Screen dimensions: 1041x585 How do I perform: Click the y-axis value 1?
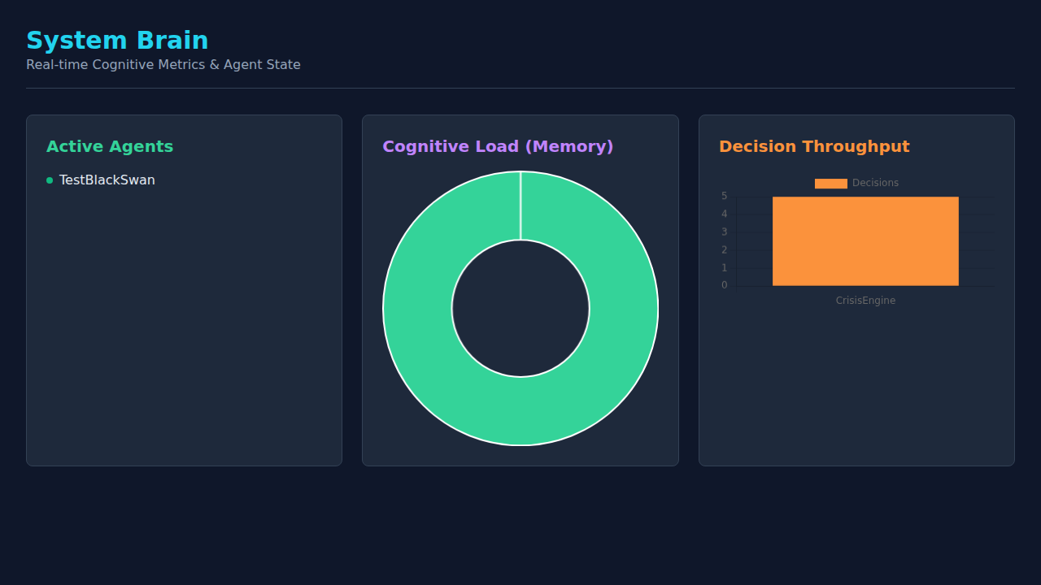(x=724, y=268)
